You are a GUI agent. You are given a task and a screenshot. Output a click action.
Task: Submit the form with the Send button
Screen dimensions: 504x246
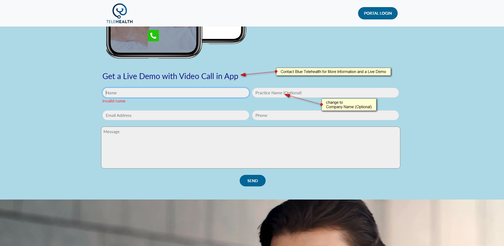coord(253,181)
